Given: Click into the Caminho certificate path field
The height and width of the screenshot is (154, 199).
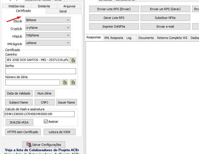Looking at the screenshot, I should [x=37, y=60].
